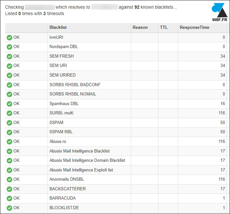Select the SURBL multi blacklist name
230x214 pixels.
(61, 113)
